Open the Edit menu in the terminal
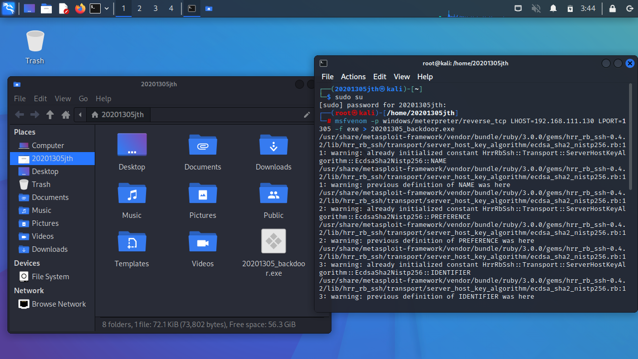This screenshot has height=359, width=638. [x=380, y=77]
